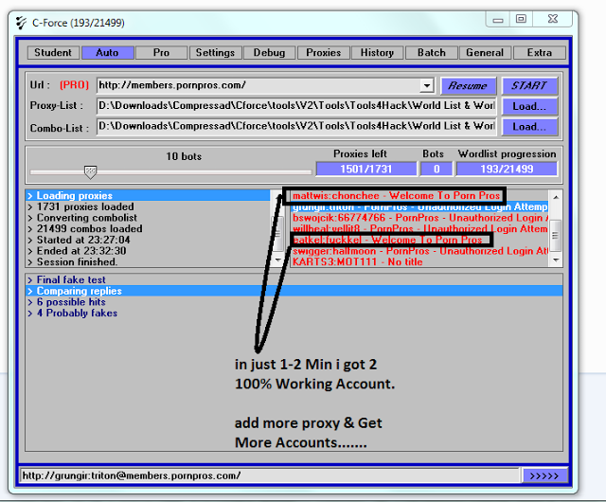Select the '6 possible hits' row
Image resolution: width=606 pixels, height=502 pixels.
(x=294, y=302)
